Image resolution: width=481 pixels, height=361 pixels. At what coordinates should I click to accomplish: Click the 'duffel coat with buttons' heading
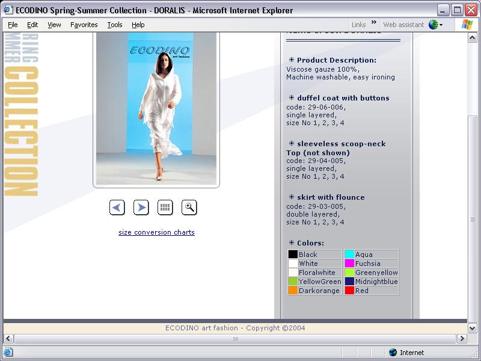point(343,98)
